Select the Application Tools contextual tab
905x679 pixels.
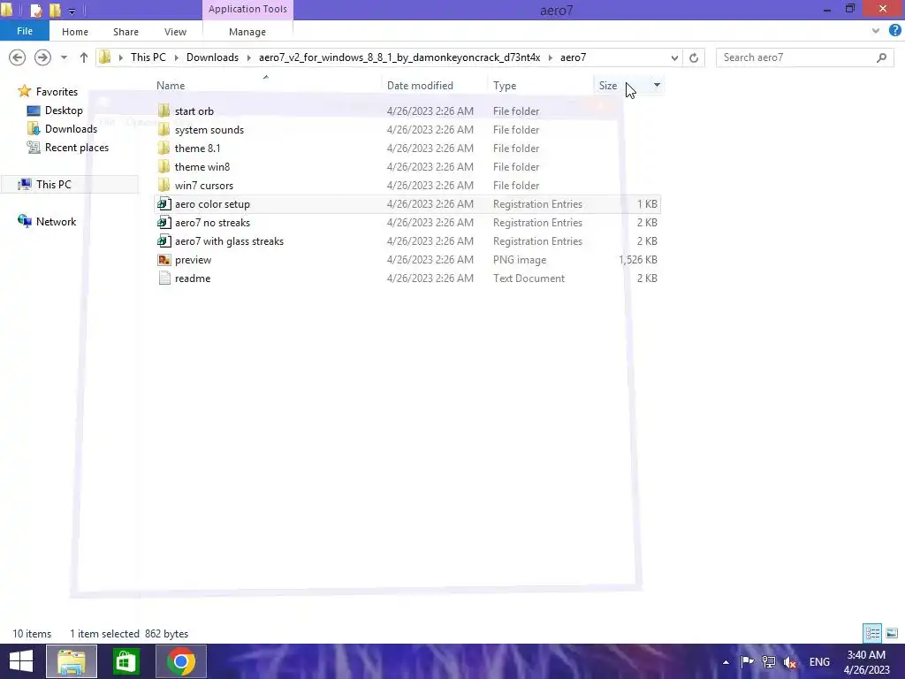[x=247, y=9]
